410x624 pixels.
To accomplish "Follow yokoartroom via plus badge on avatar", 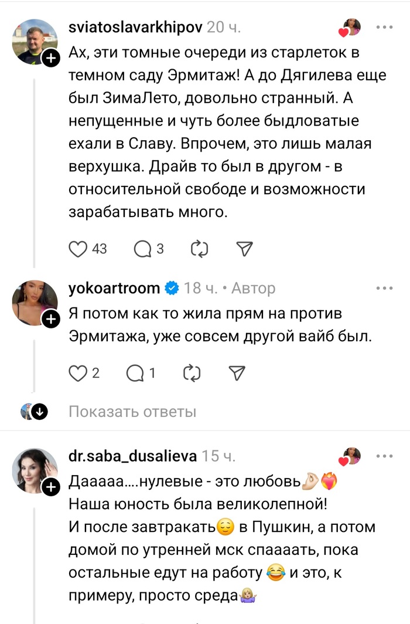I will [x=51, y=319].
